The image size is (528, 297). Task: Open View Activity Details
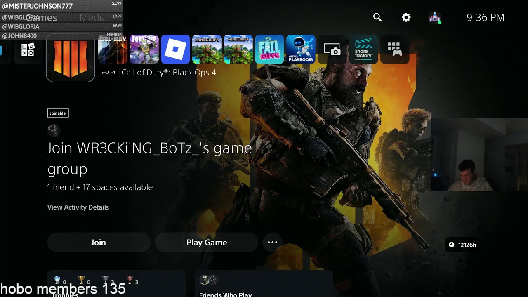[78, 207]
